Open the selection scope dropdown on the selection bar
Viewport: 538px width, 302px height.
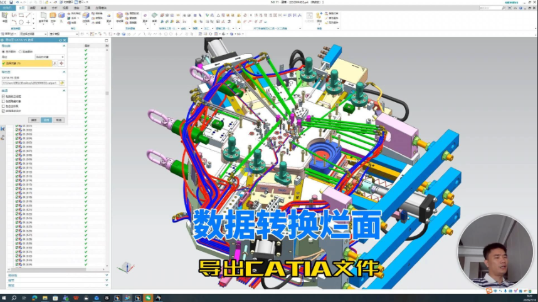(x=64, y=34)
